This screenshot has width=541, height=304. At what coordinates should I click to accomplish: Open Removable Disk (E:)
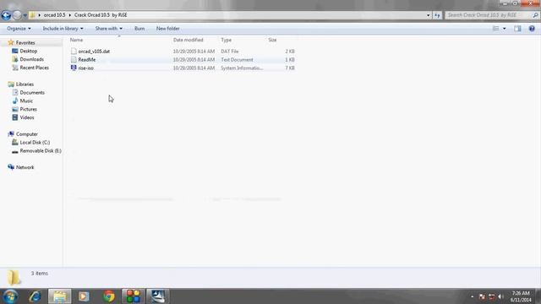[41, 150]
